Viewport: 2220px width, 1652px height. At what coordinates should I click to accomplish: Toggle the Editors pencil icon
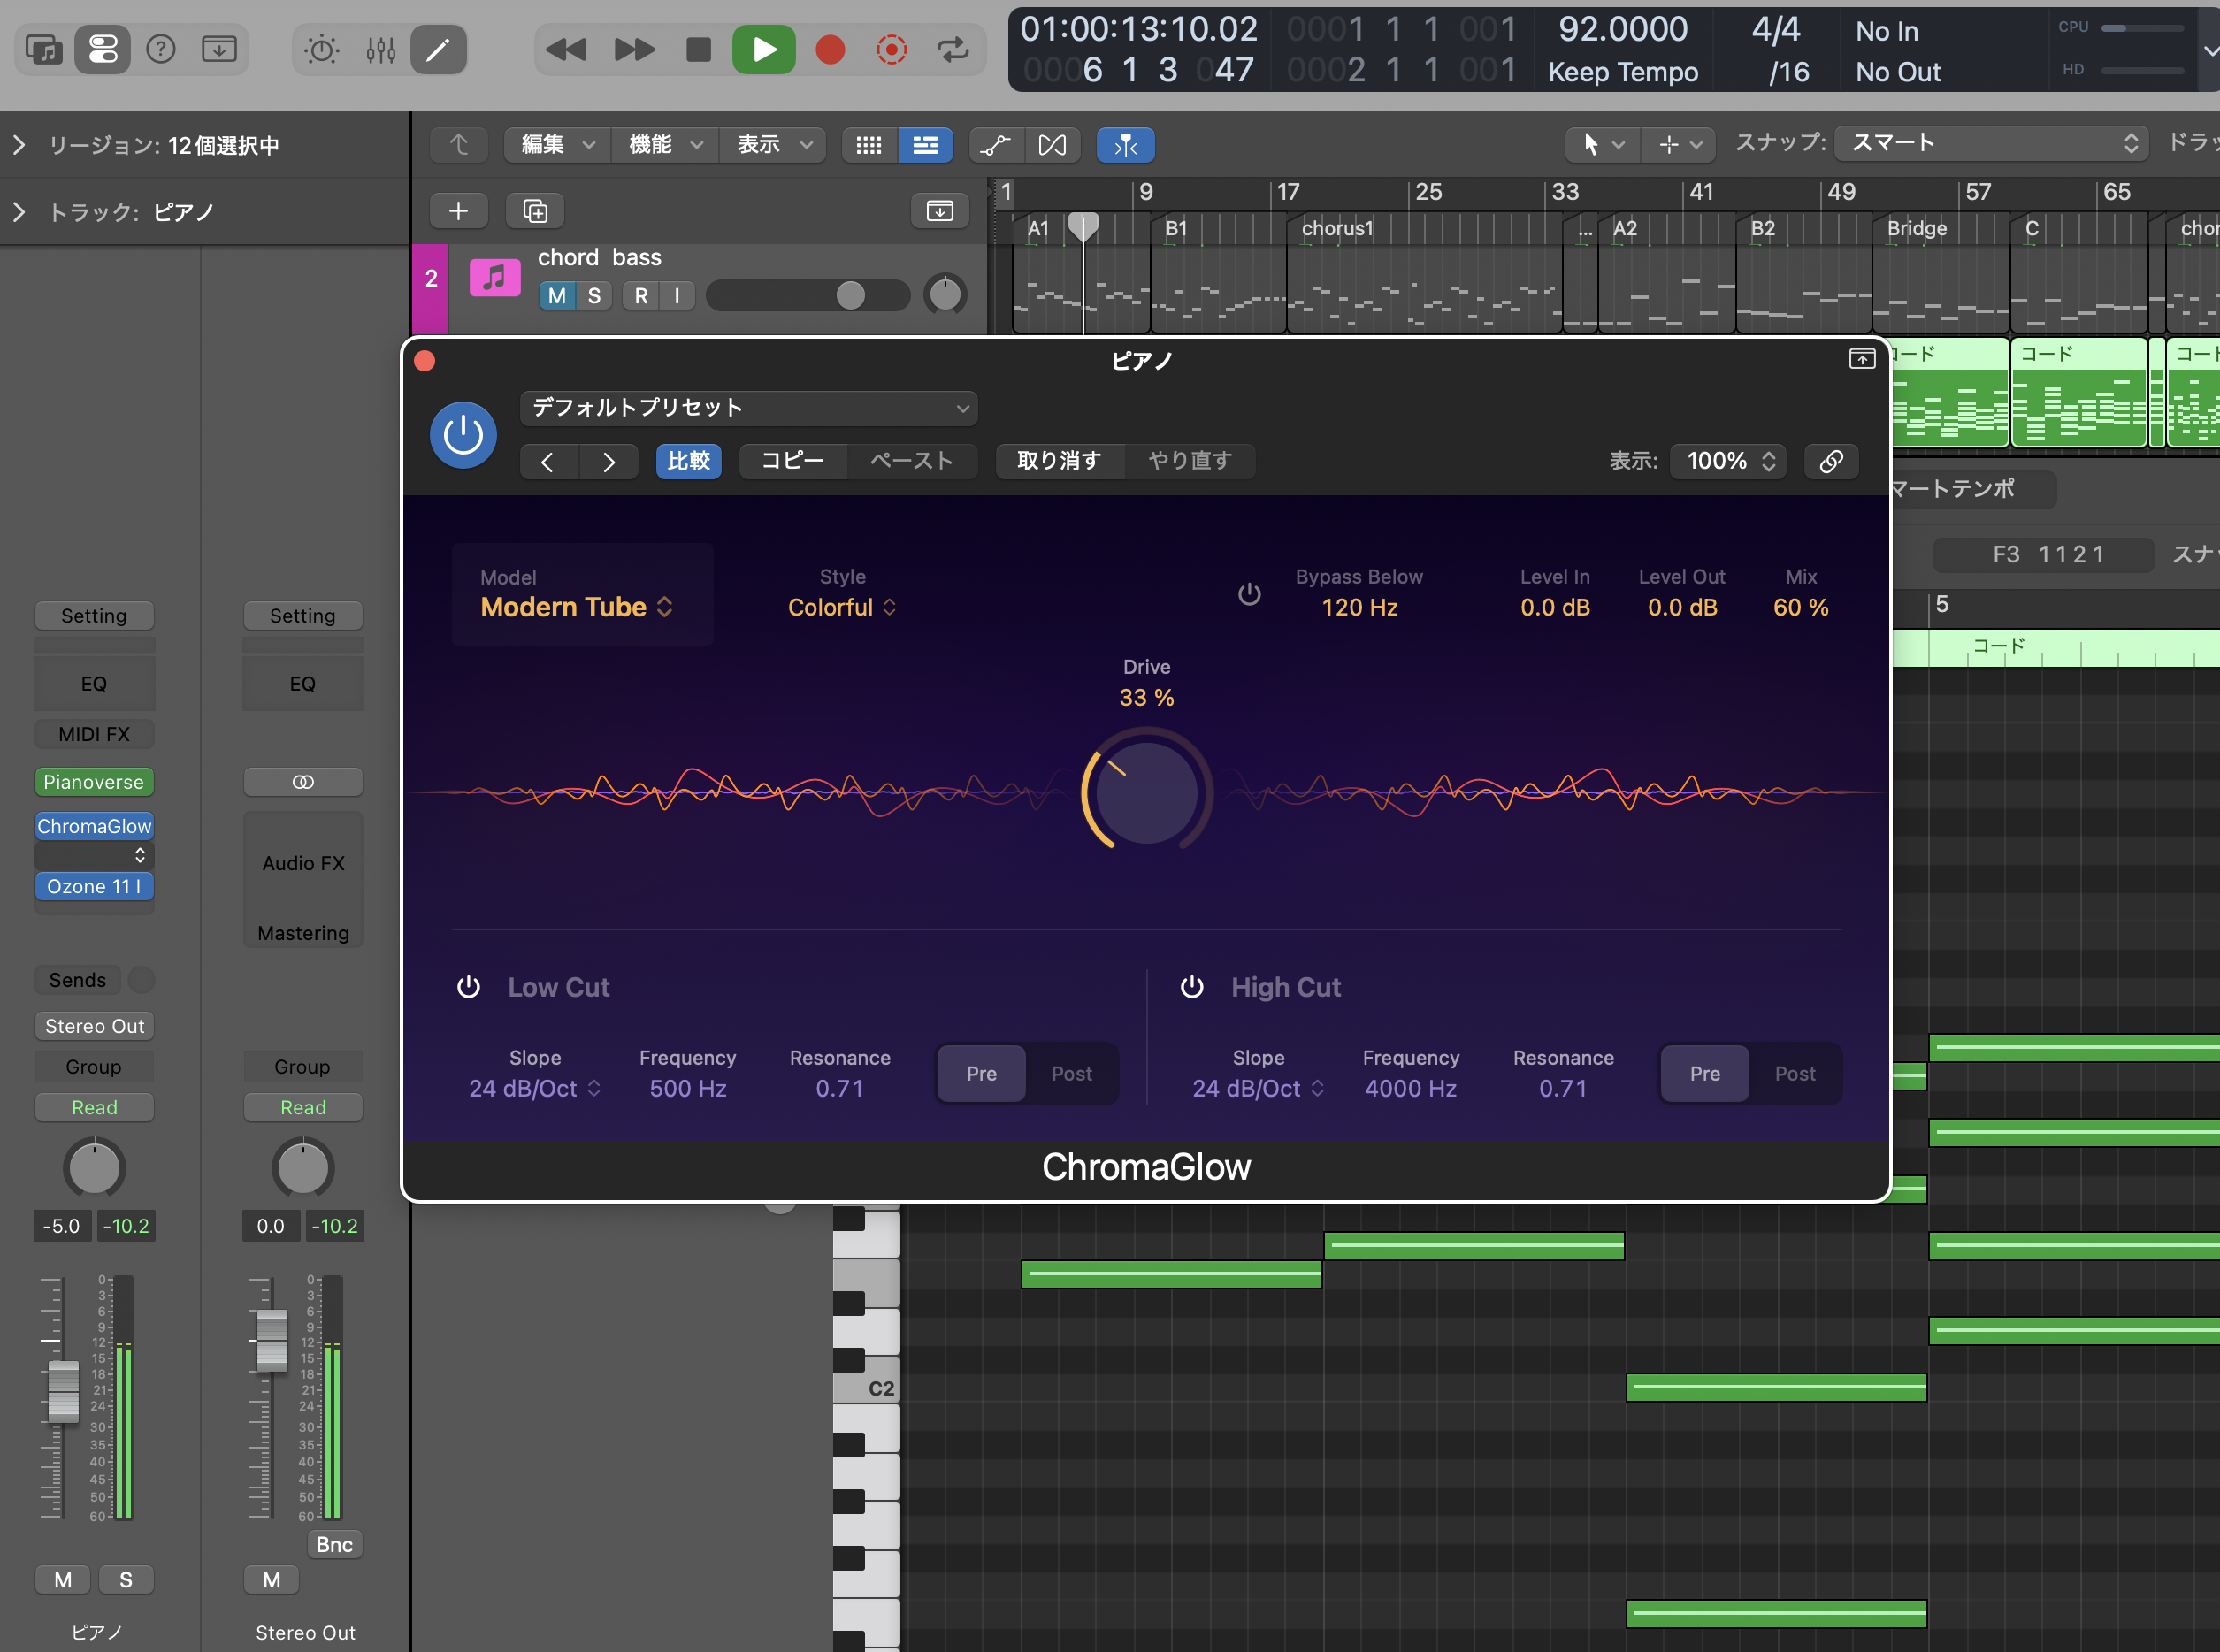coord(438,49)
